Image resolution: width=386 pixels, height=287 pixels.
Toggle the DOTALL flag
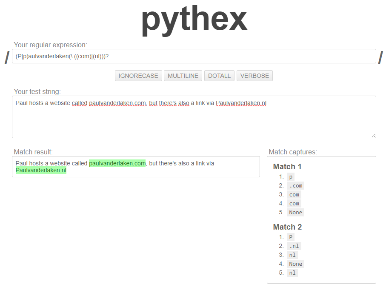(220, 76)
